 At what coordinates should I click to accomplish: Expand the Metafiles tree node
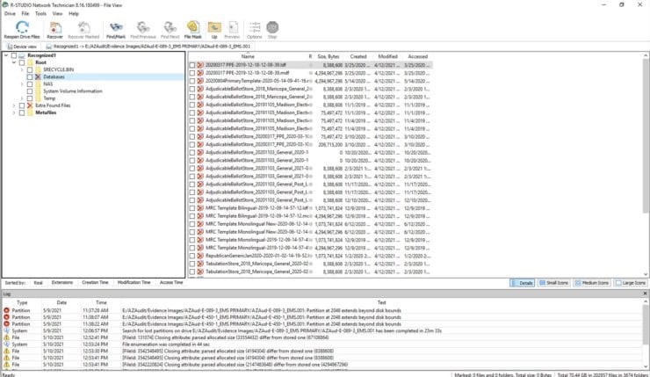click(13, 112)
